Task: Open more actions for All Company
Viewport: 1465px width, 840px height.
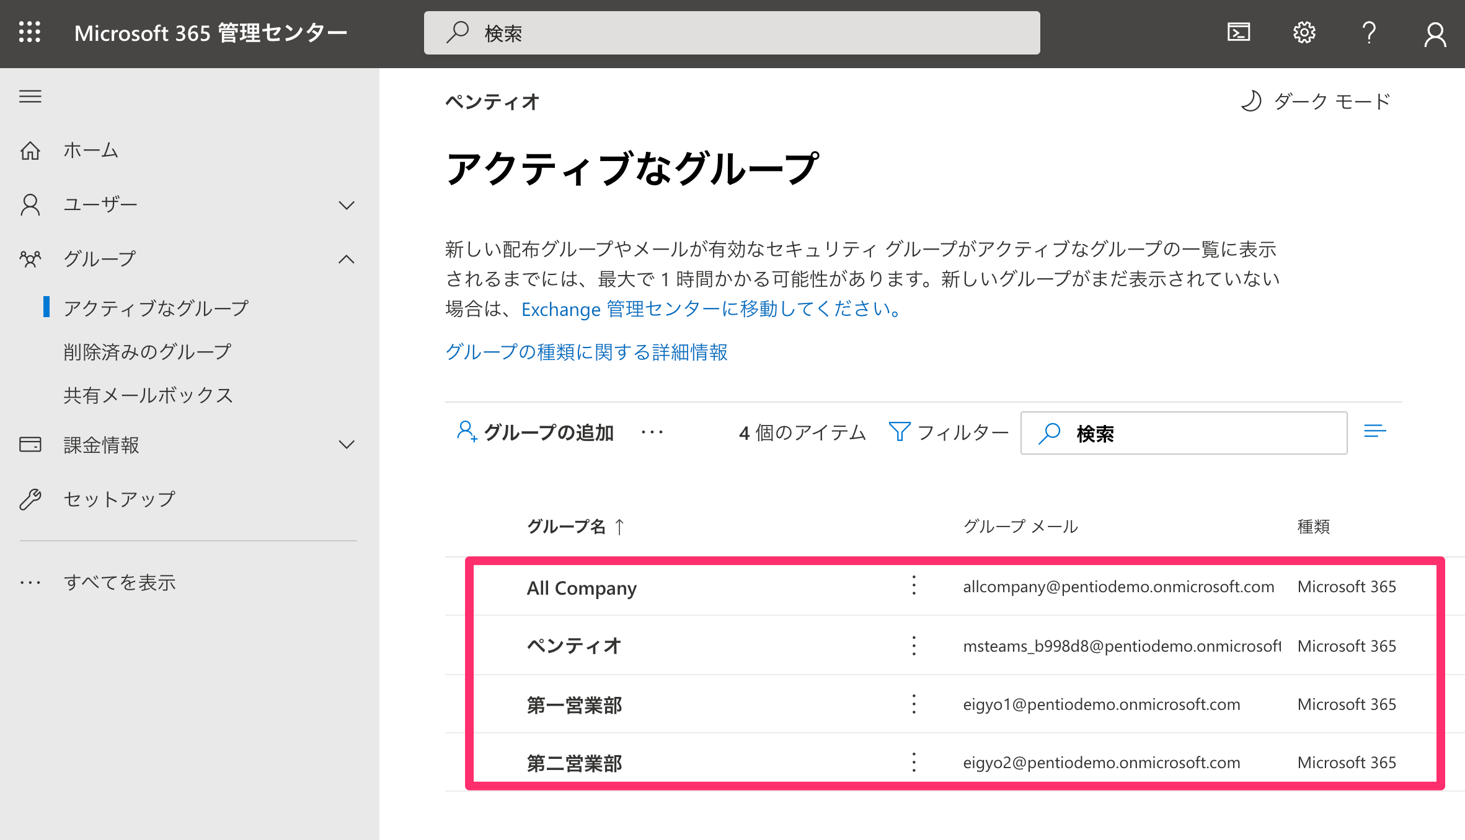Action: coord(914,586)
